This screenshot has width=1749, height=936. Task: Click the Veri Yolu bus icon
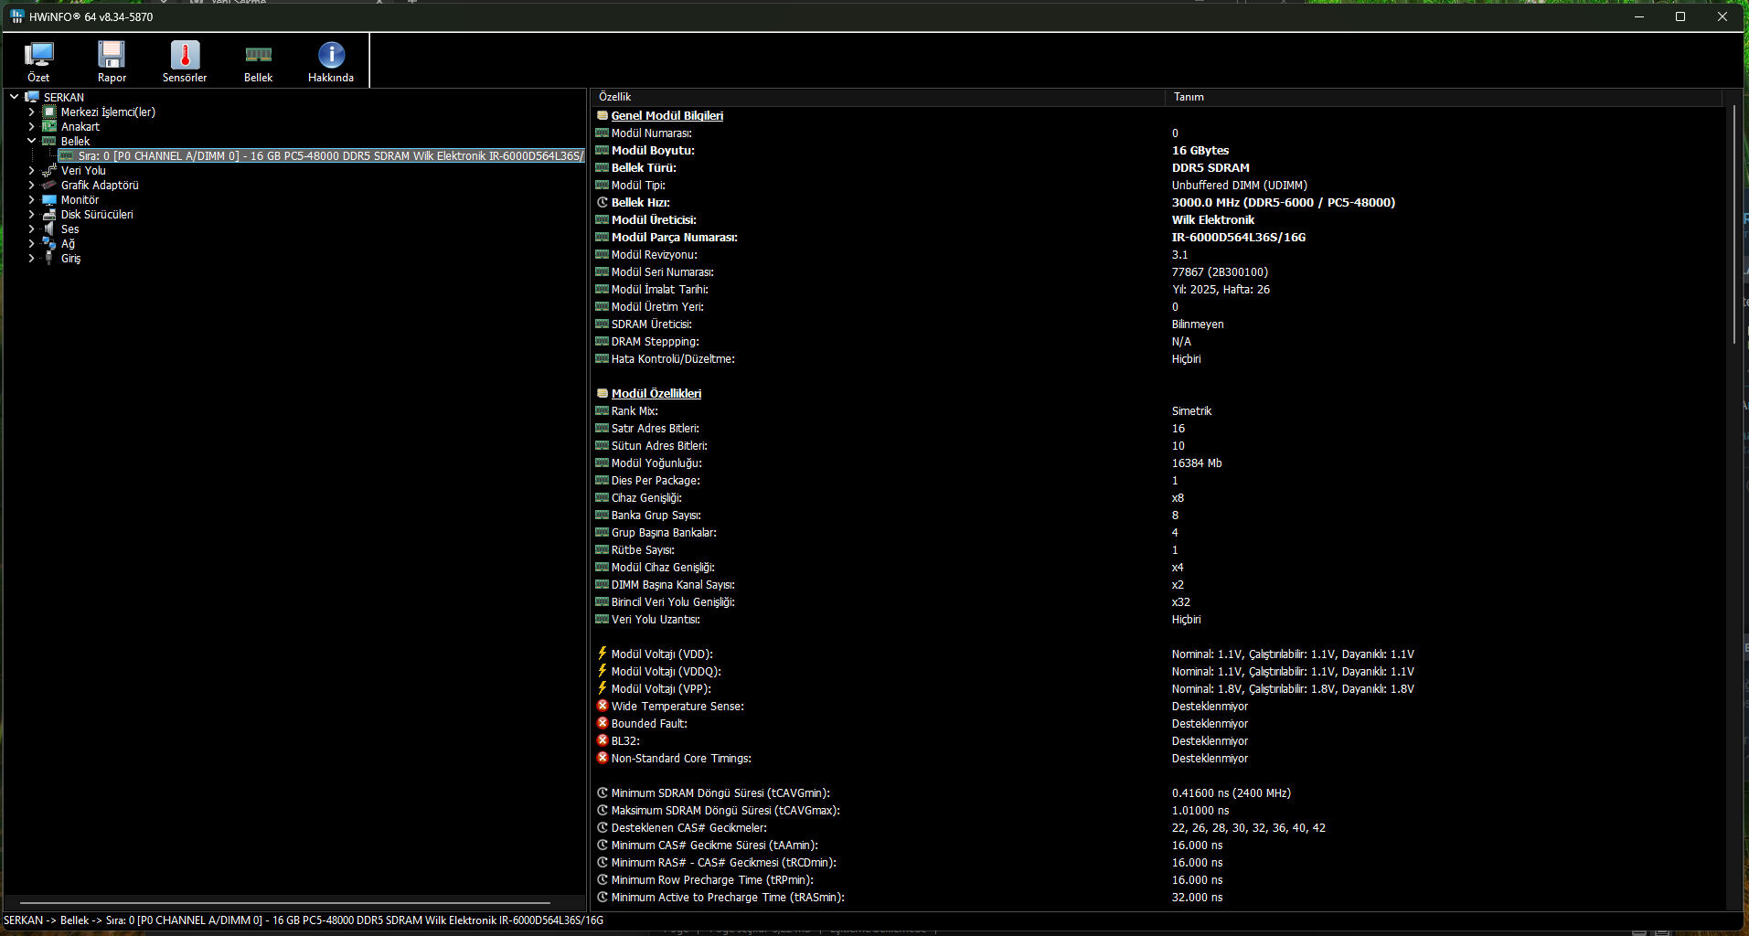[50, 170]
